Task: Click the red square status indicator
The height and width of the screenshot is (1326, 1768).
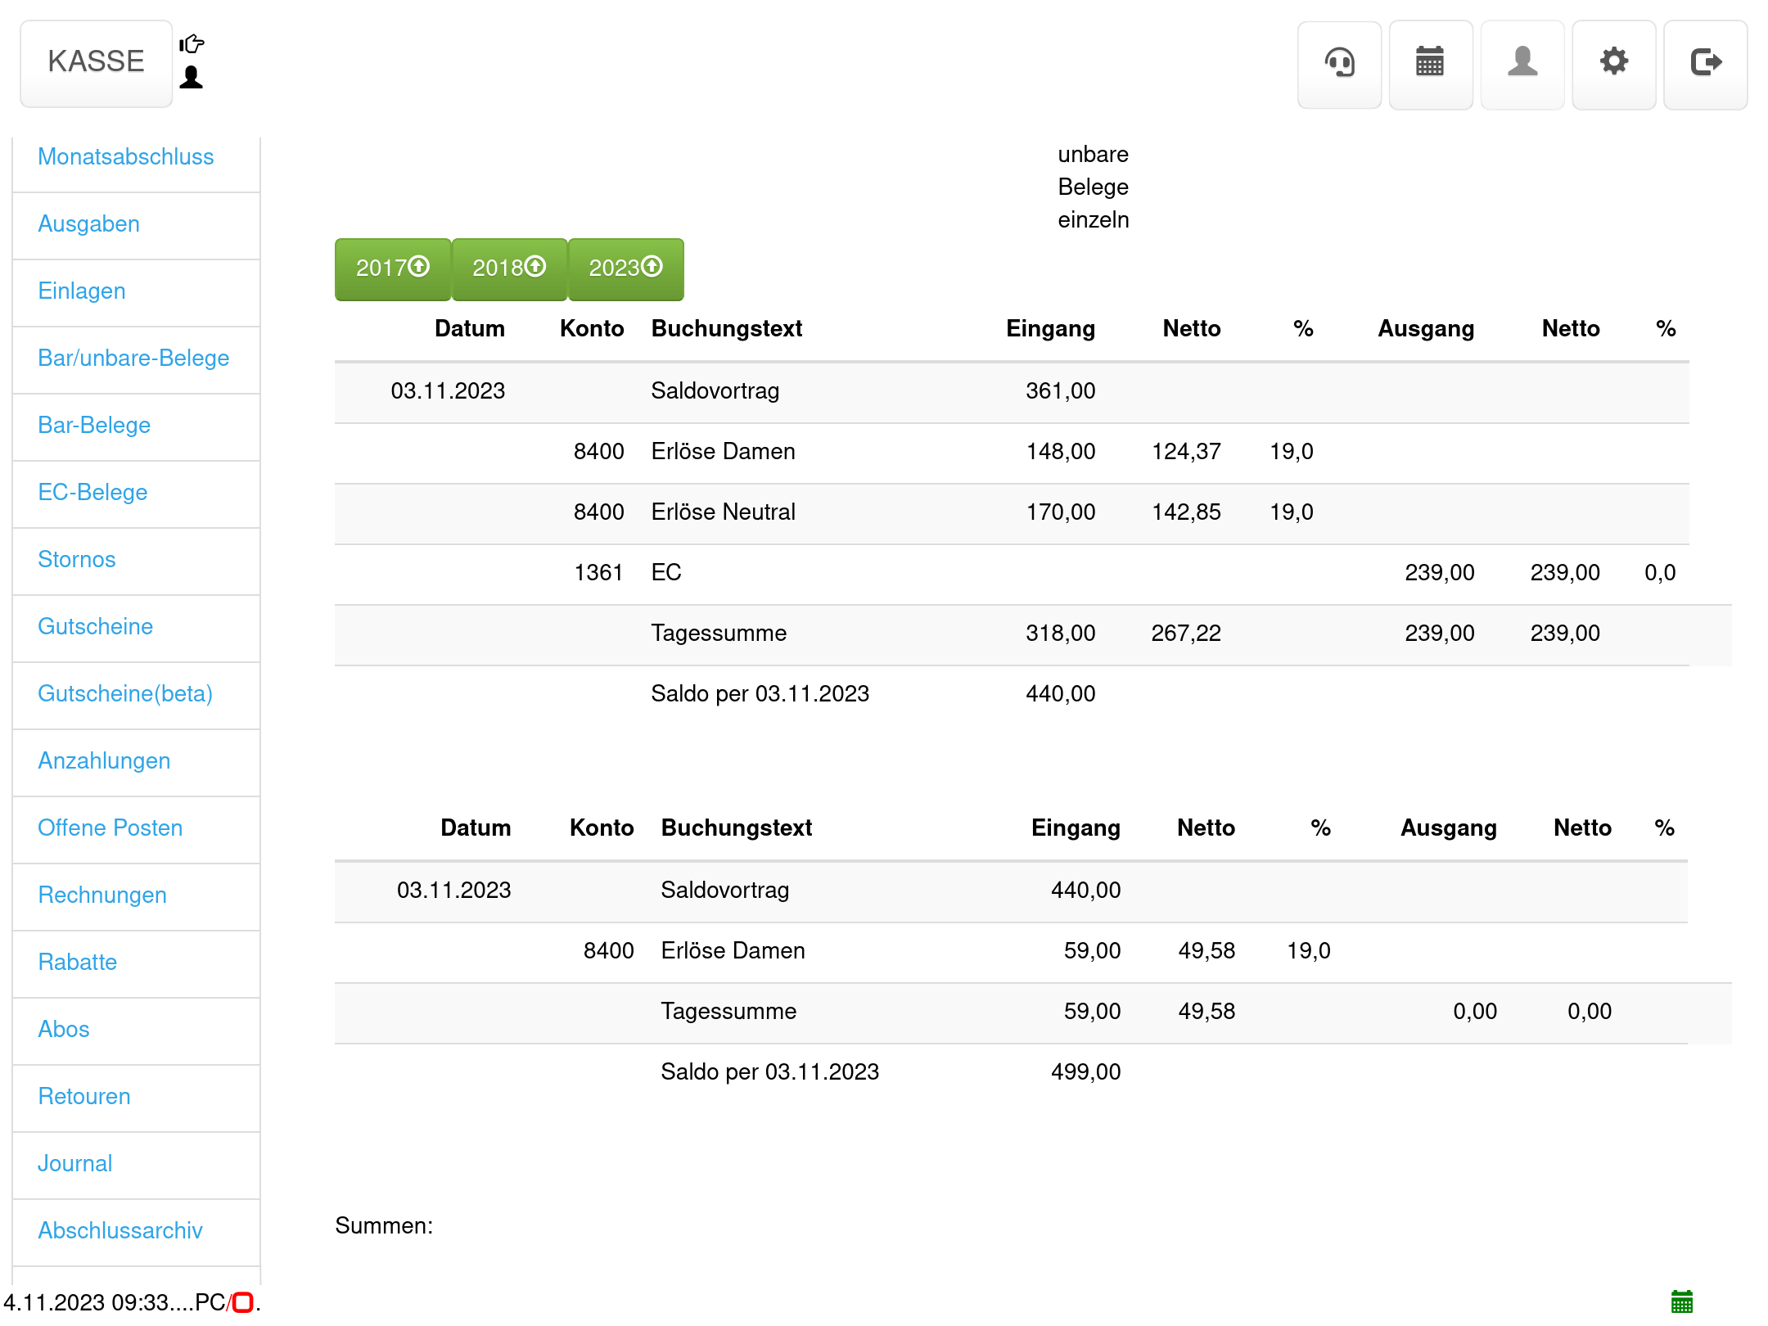Action: [x=243, y=1301]
